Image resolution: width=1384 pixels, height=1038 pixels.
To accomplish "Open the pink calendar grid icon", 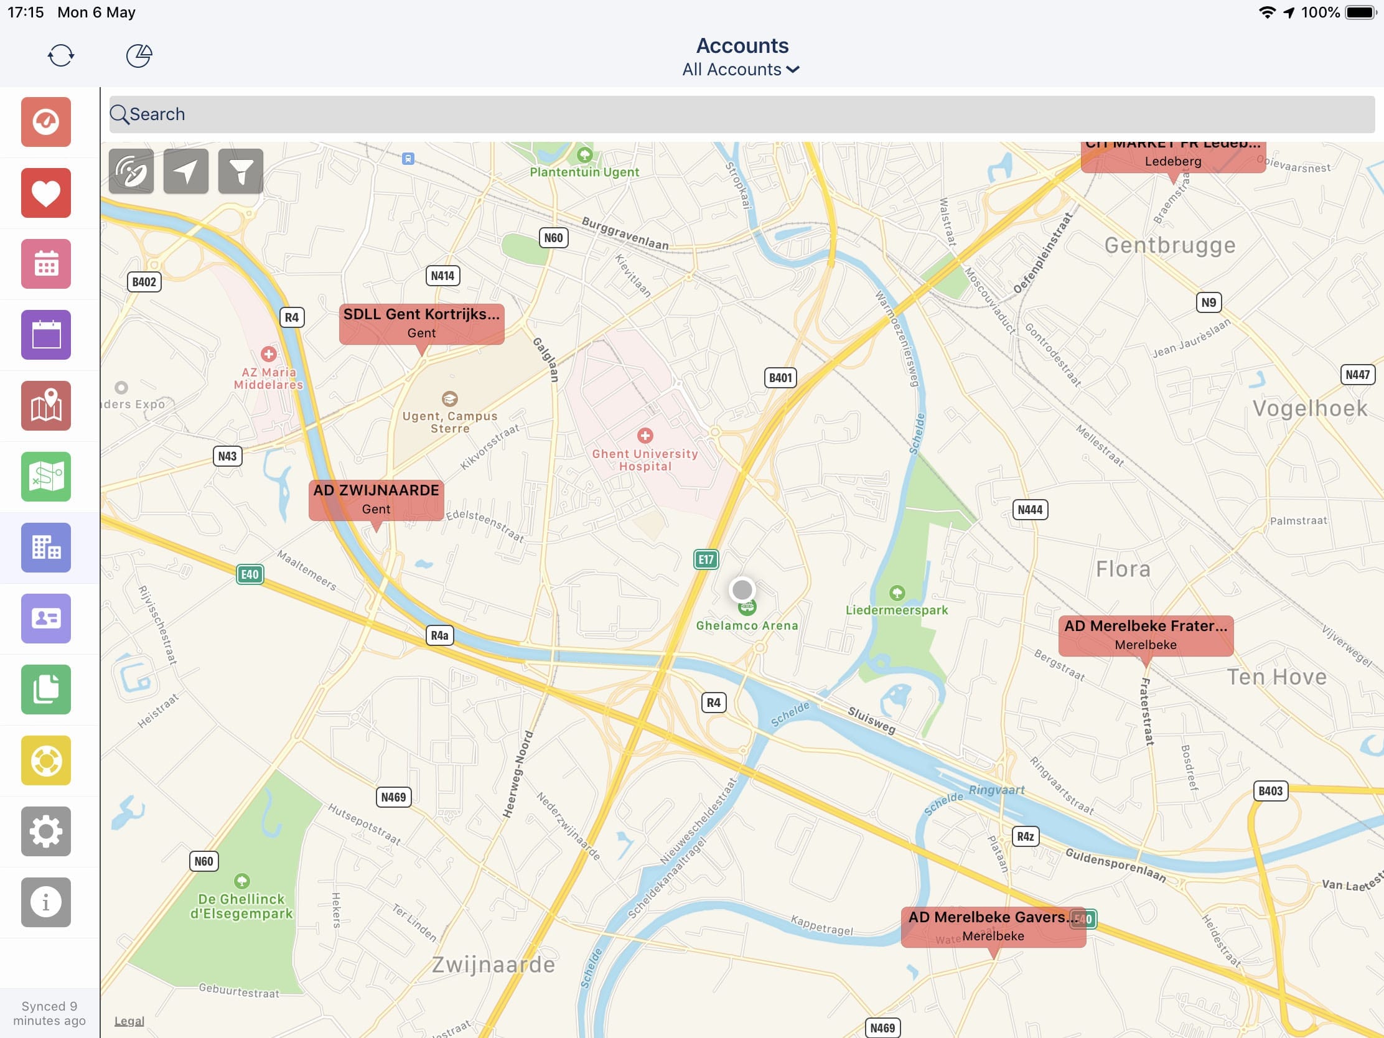I will (45, 264).
